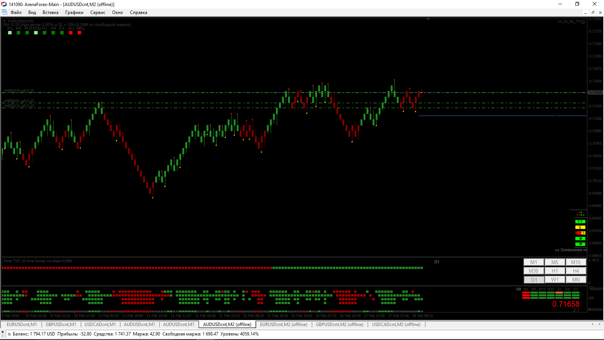This screenshot has height=340, width=604.
Task: Open the Окно menu
Action: 117,12
